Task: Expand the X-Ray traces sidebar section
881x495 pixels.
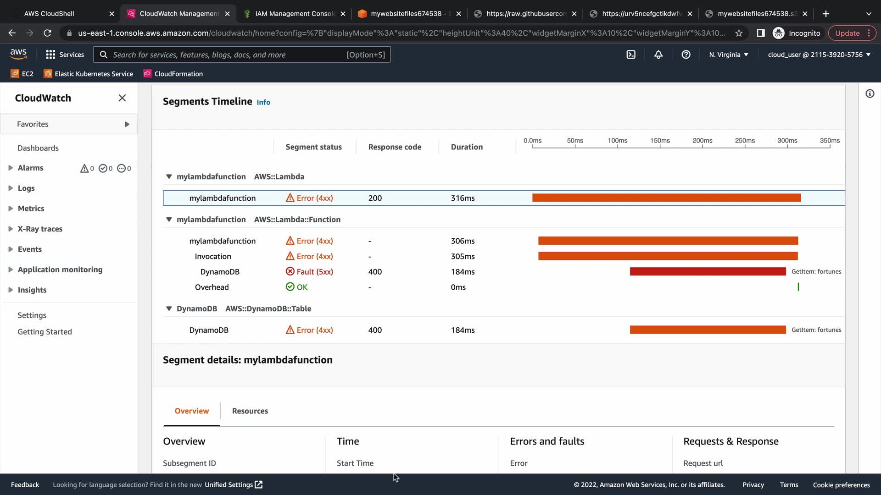Action: pyautogui.click(x=11, y=229)
